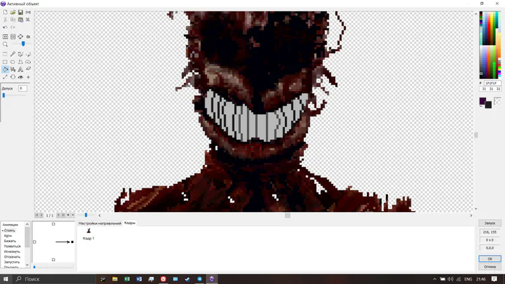Select the 'Исчезнуть' animation
The height and width of the screenshot is (284, 505).
click(x=12, y=252)
